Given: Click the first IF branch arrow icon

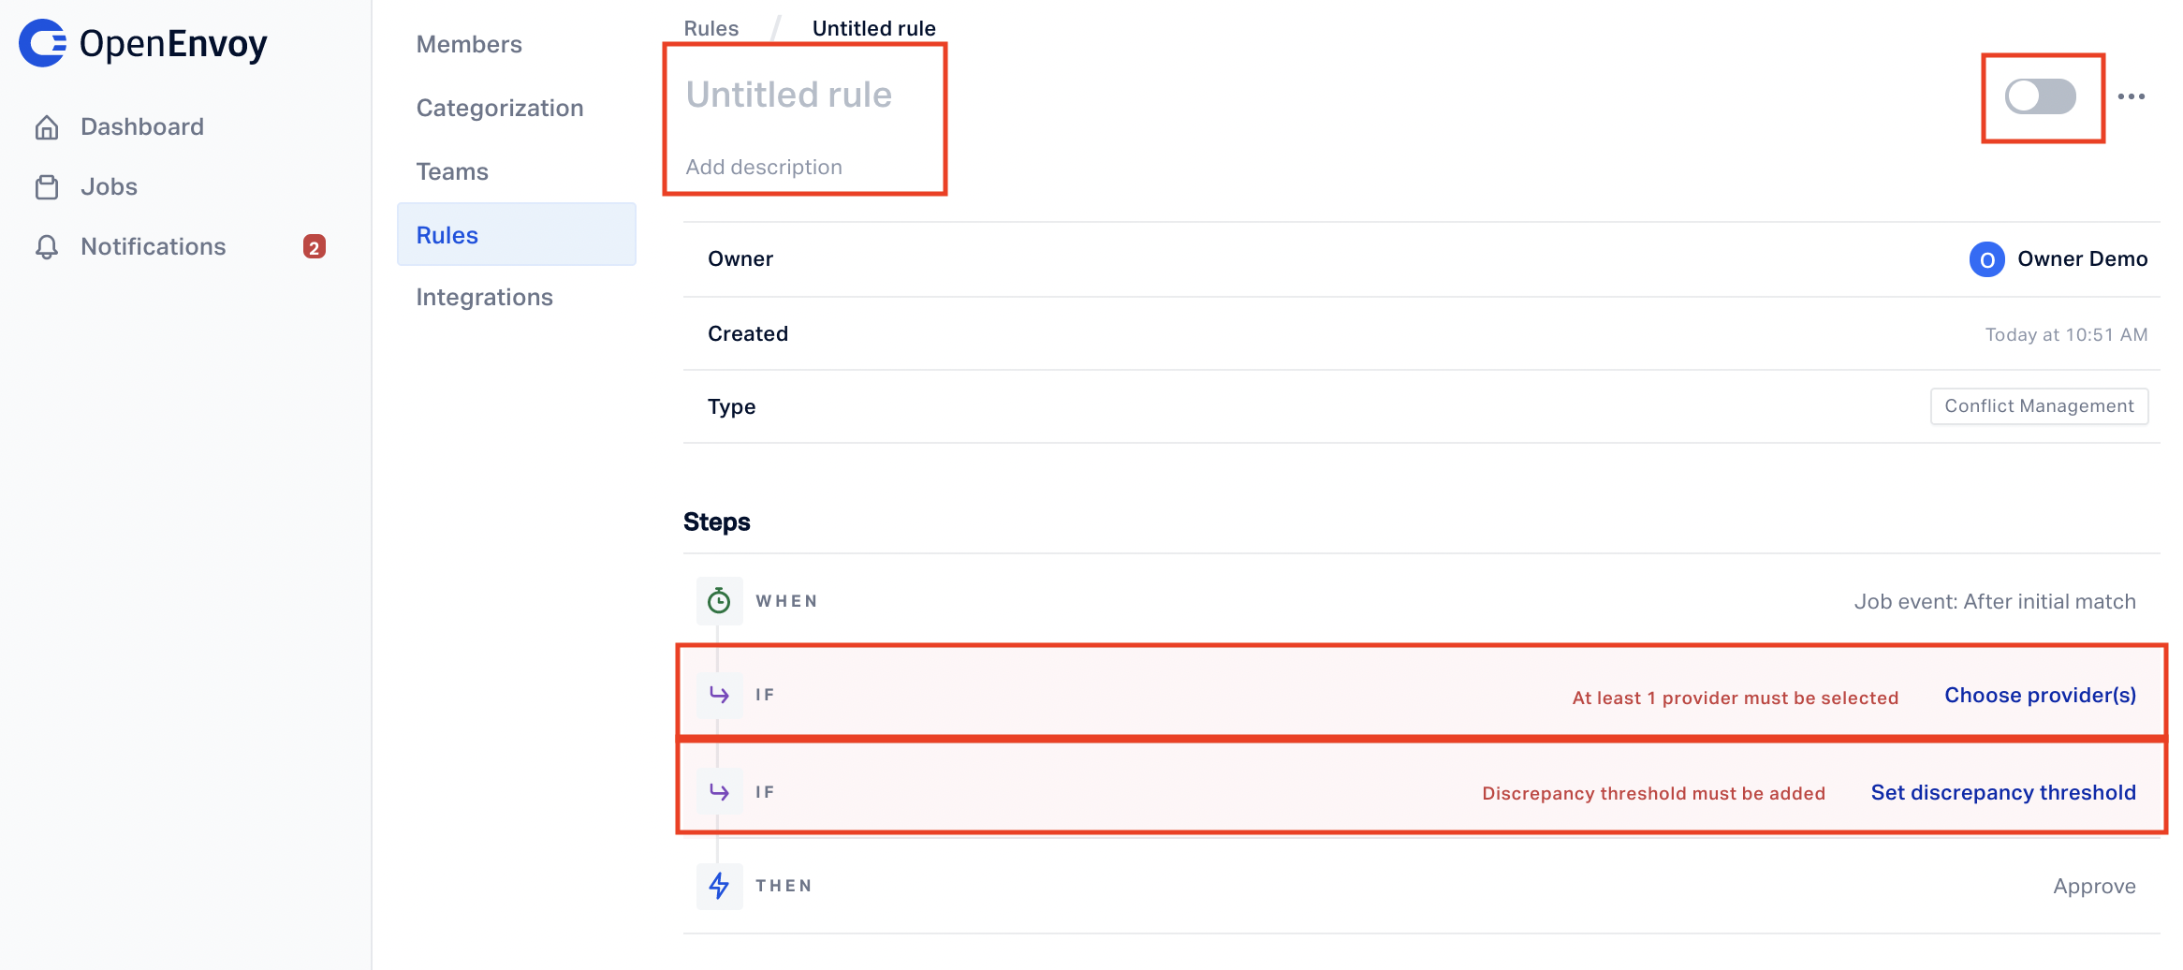Looking at the screenshot, I should (719, 695).
